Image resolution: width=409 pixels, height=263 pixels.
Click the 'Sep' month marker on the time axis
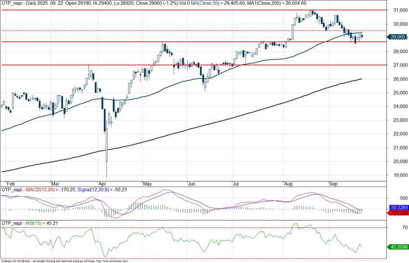333,184
